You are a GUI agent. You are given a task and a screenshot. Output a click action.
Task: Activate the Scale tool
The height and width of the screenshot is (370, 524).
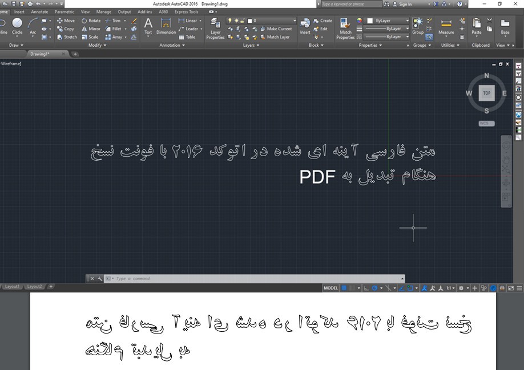click(x=90, y=37)
